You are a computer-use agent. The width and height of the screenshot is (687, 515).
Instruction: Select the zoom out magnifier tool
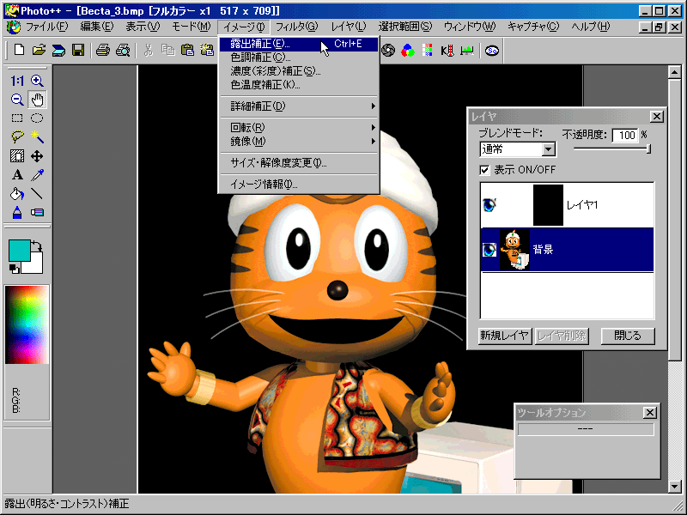coord(17,100)
